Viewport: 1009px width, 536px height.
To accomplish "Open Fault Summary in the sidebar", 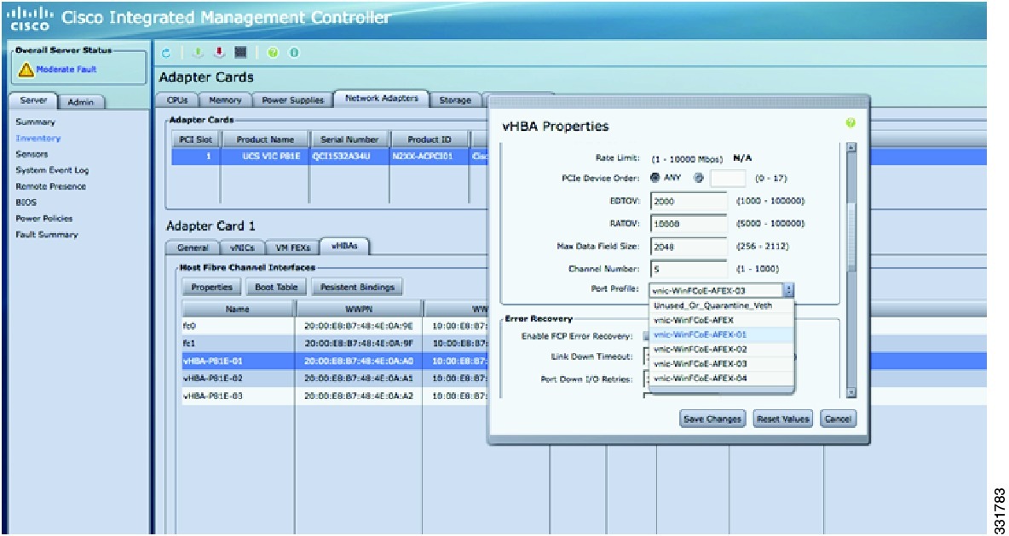I will 47,235.
